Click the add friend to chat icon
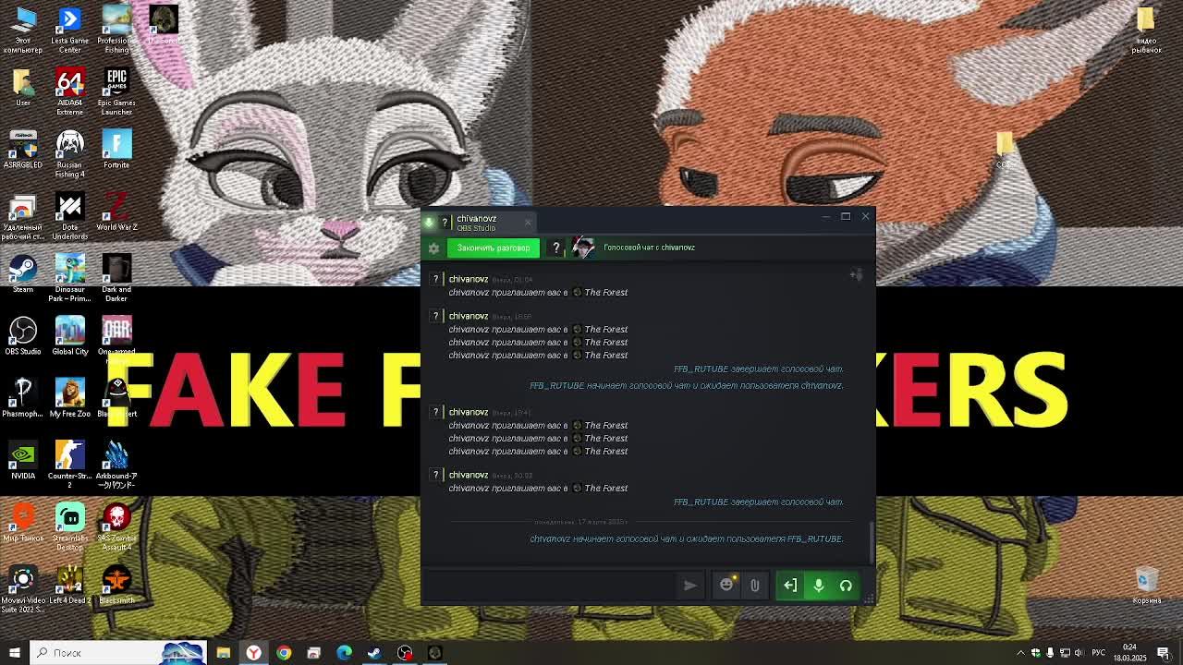The width and height of the screenshot is (1183, 665). 857,274
